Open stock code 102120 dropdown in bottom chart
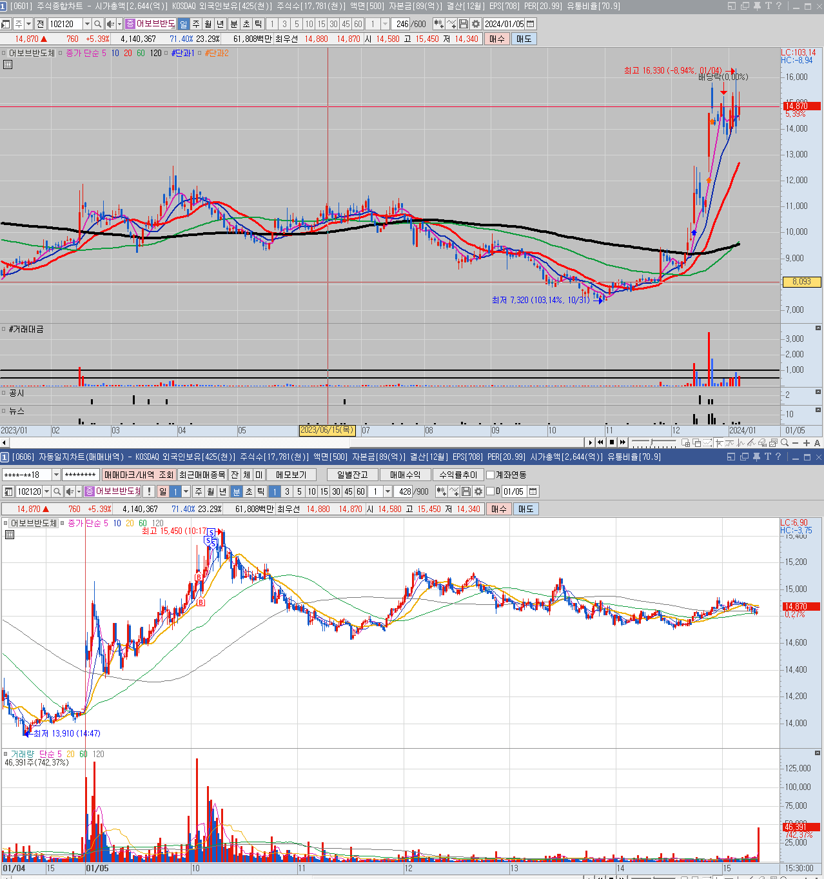Screen dimensions: 824x879 tap(46, 491)
